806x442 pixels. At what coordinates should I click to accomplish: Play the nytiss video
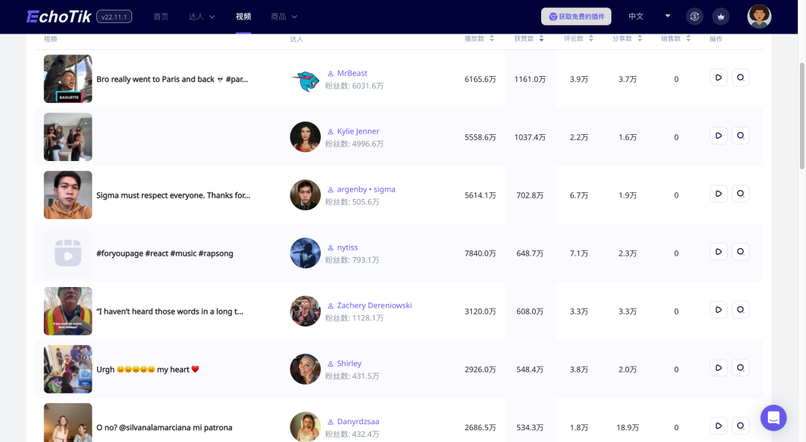718,251
